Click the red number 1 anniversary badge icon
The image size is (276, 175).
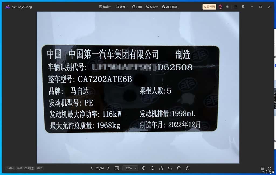220,7
